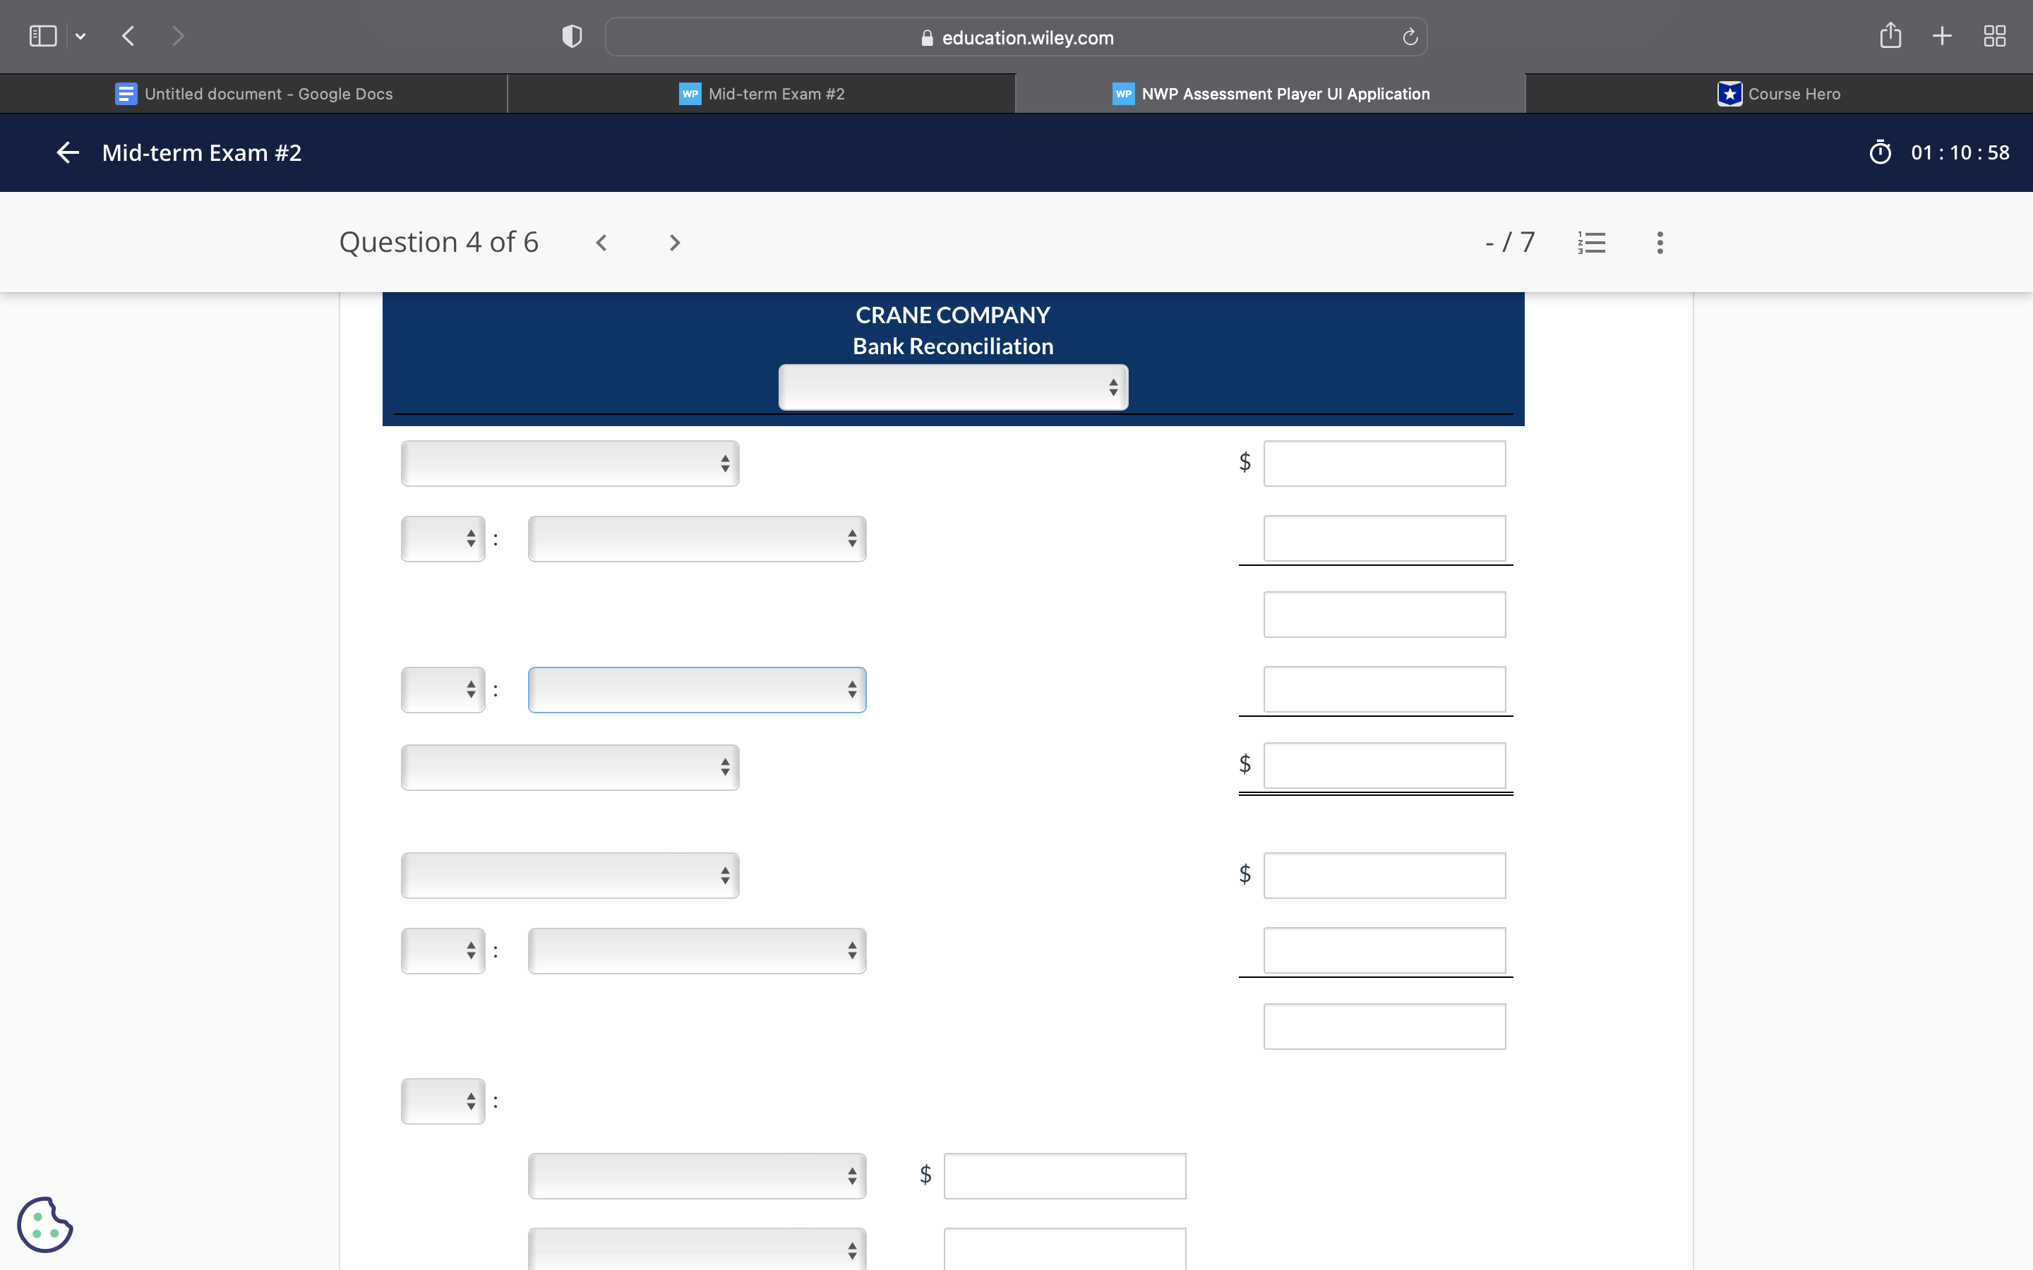Reload the page using the refresh icon
The height and width of the screenshot is (1270, 2033).
(x=1408, y=36)
